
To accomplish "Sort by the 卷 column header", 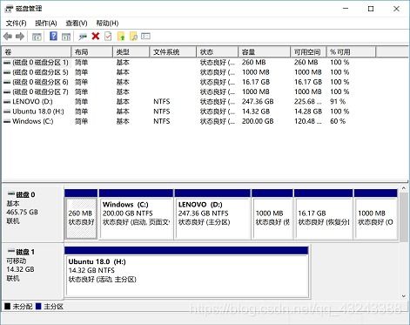I will (37, 52).
